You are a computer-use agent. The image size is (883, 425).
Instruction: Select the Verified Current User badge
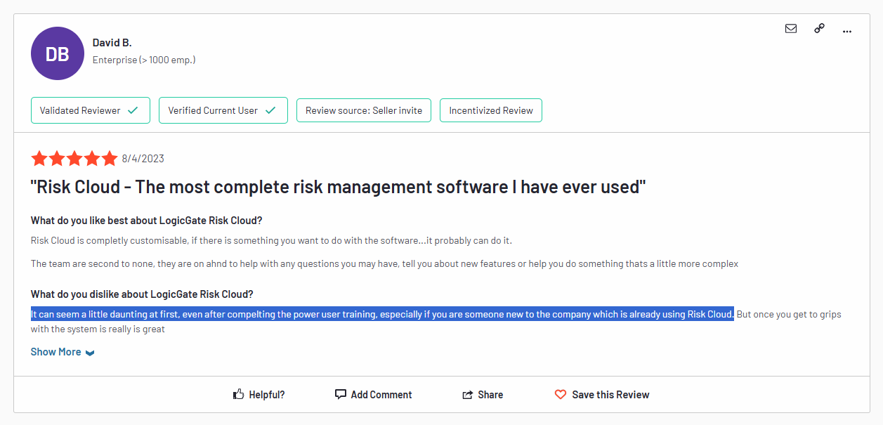pyautogui.click(x=223, y=110)
